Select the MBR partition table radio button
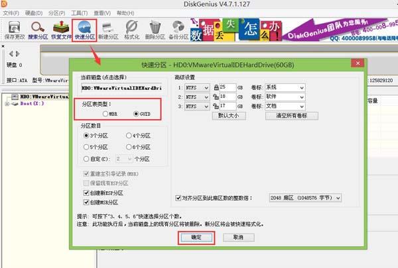This screenshot has height=268, width=398. coord(105,114)
